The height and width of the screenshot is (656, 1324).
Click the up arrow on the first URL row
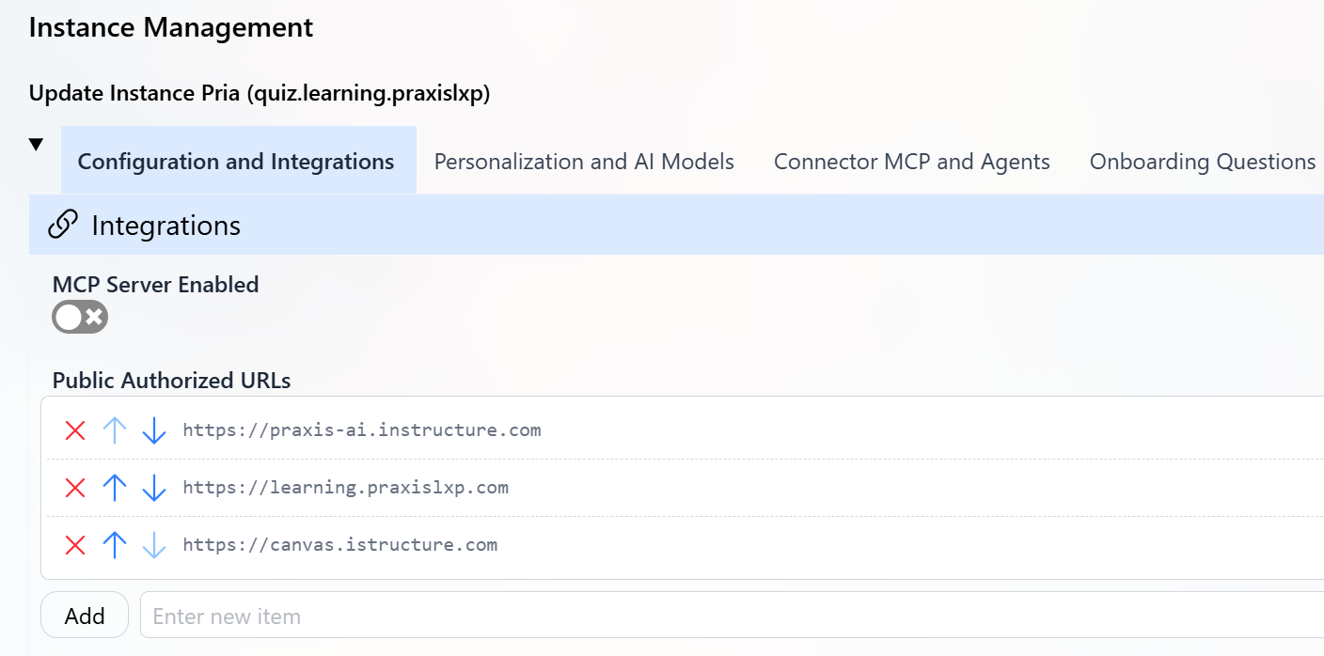(x=114, y=430)
